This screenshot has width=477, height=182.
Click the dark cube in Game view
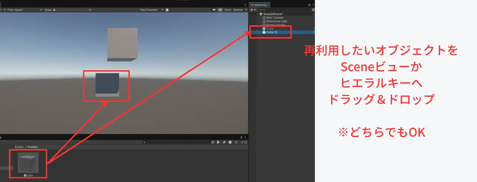(107, 85)
